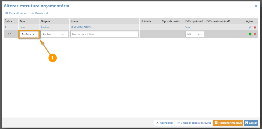Collapse all rows with Retrair tudo
The image size is (262, 129).
click(x=40, y=13)
